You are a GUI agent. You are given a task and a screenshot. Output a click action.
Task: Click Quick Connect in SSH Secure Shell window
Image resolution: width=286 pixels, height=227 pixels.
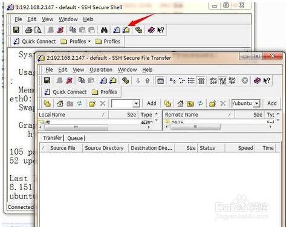pyautogui.click(x=34, y=42)
